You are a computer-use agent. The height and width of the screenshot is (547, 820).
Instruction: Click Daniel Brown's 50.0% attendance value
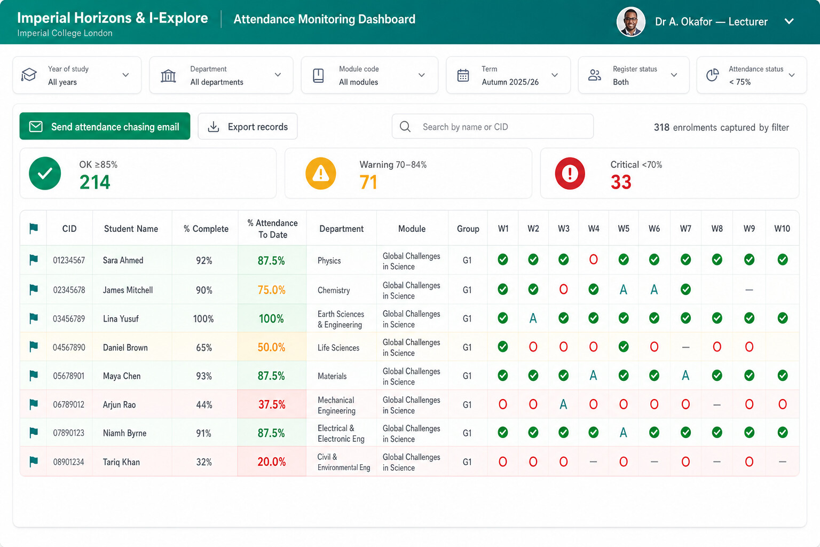pyautogui.click(x=272, y=347)
